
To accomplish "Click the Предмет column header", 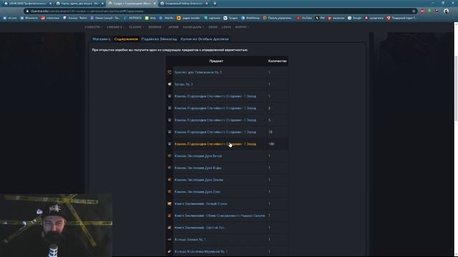I will click(x=216, y=61).
